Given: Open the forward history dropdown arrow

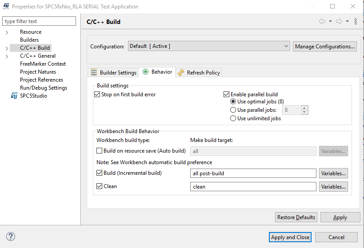Looking at the screenshot, I should 347,21.
